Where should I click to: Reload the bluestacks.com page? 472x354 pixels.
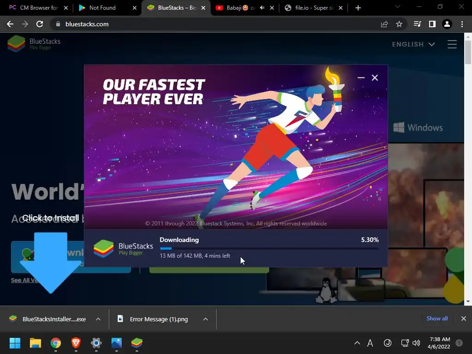(x=40, y=24)
